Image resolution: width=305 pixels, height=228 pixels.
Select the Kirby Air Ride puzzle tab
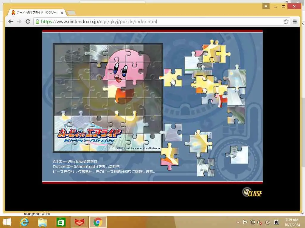37,13
